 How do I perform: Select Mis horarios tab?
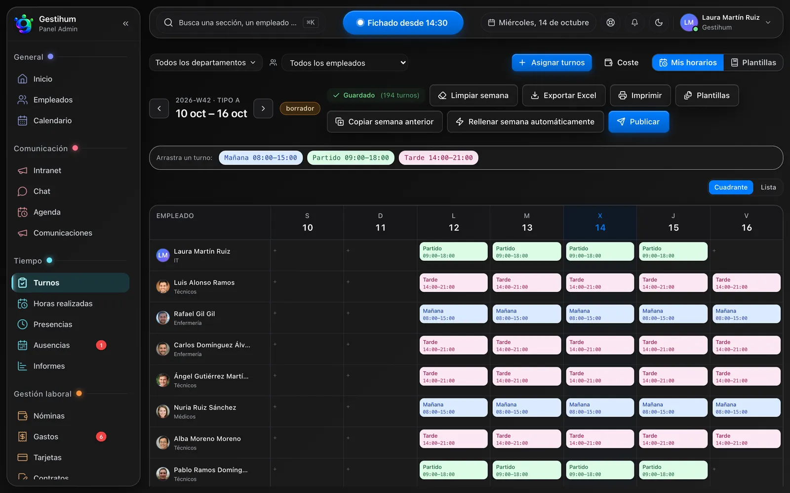click(x=688, y=63)
